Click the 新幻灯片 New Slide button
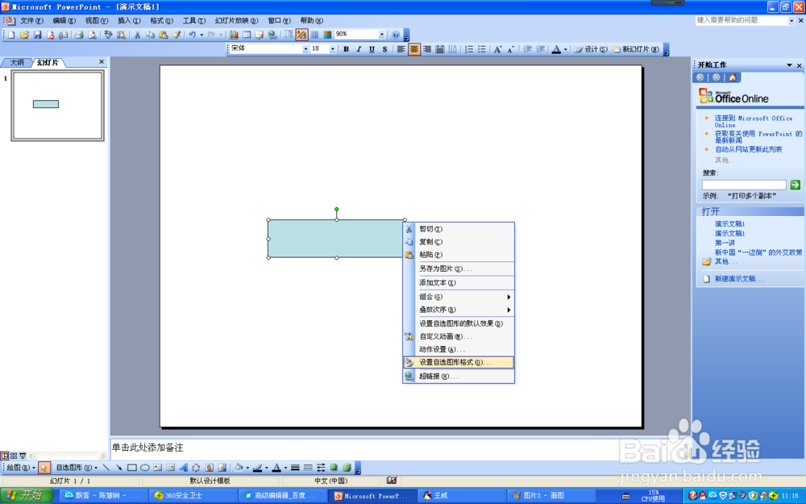 pyautogui.click(x=635, y=49)
